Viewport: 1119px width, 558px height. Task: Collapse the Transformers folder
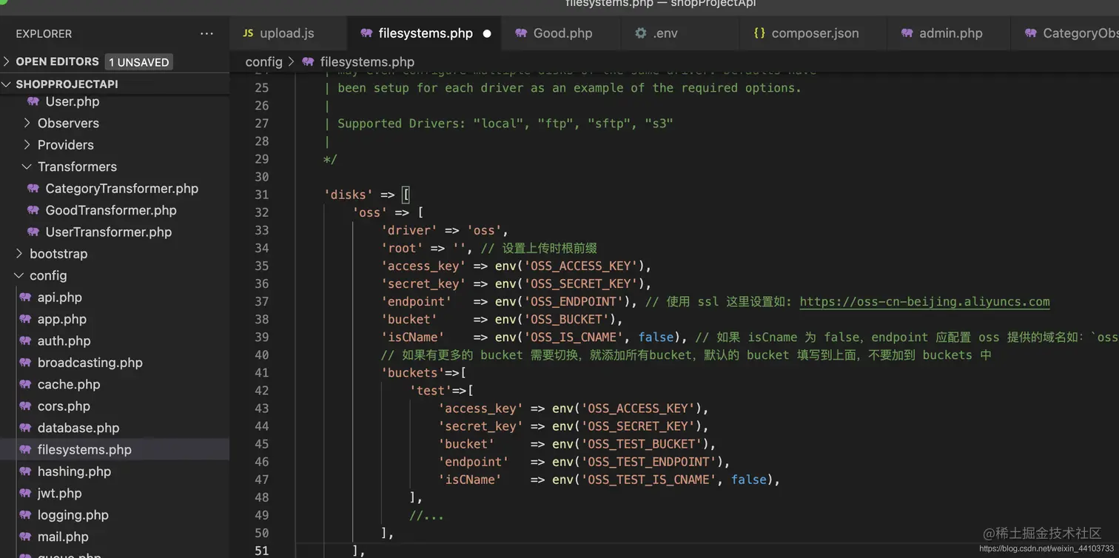(27, 167)
